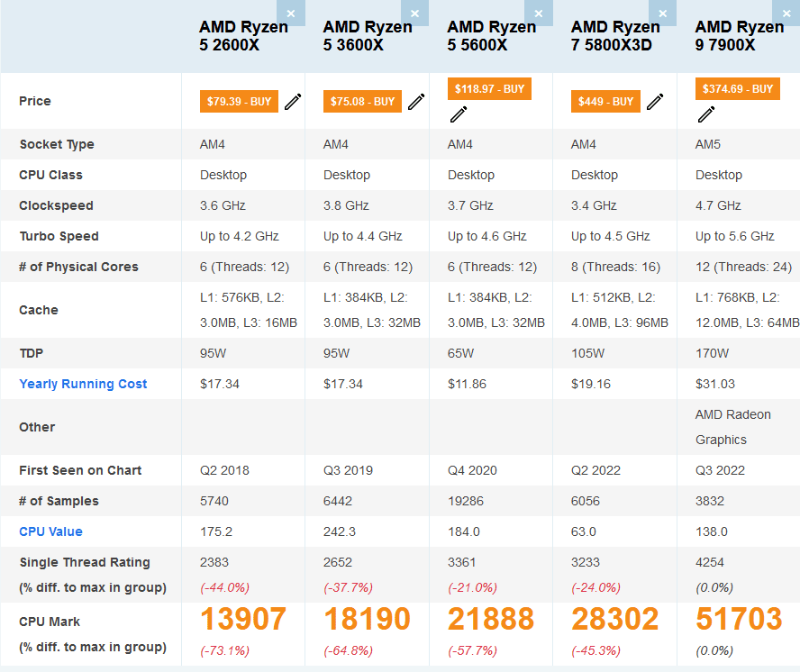Buy Ryzen 7 5800X3D at $449

605,102
